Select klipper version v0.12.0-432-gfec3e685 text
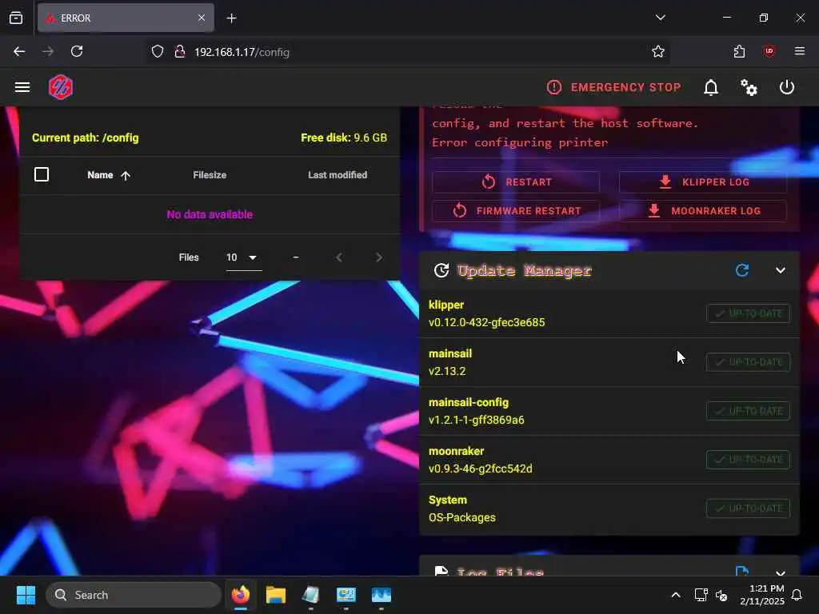819x614 pixels. point(486,323)
